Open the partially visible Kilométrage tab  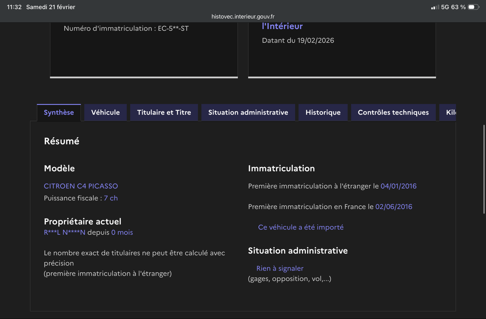tap(450, 112)
